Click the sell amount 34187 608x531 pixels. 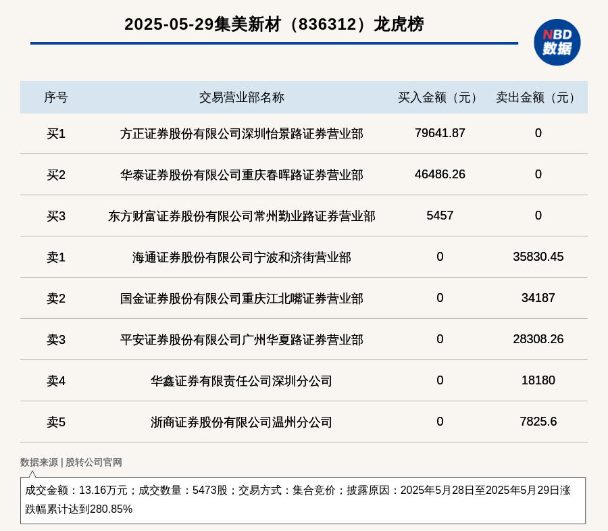point(538,297)
